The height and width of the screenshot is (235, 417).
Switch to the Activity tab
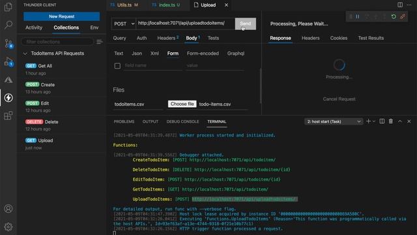click(x=34, y=27)
